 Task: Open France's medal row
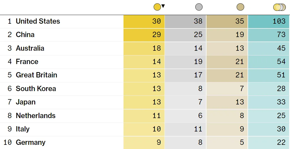(27, 62)
